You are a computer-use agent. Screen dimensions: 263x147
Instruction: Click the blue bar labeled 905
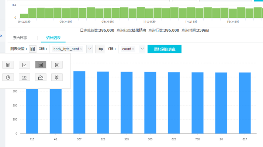pyautogui.click(x=150, y=103)
